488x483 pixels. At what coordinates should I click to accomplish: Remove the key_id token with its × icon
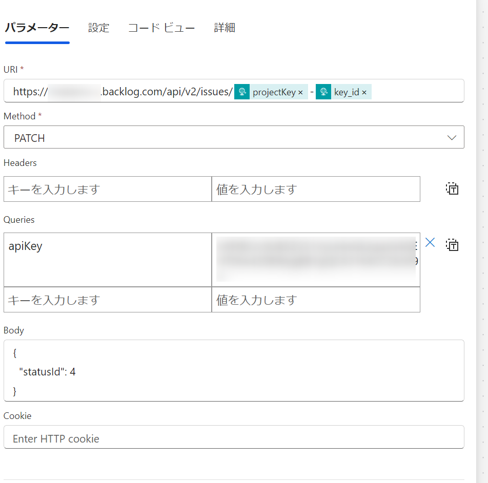coord(364,92)
